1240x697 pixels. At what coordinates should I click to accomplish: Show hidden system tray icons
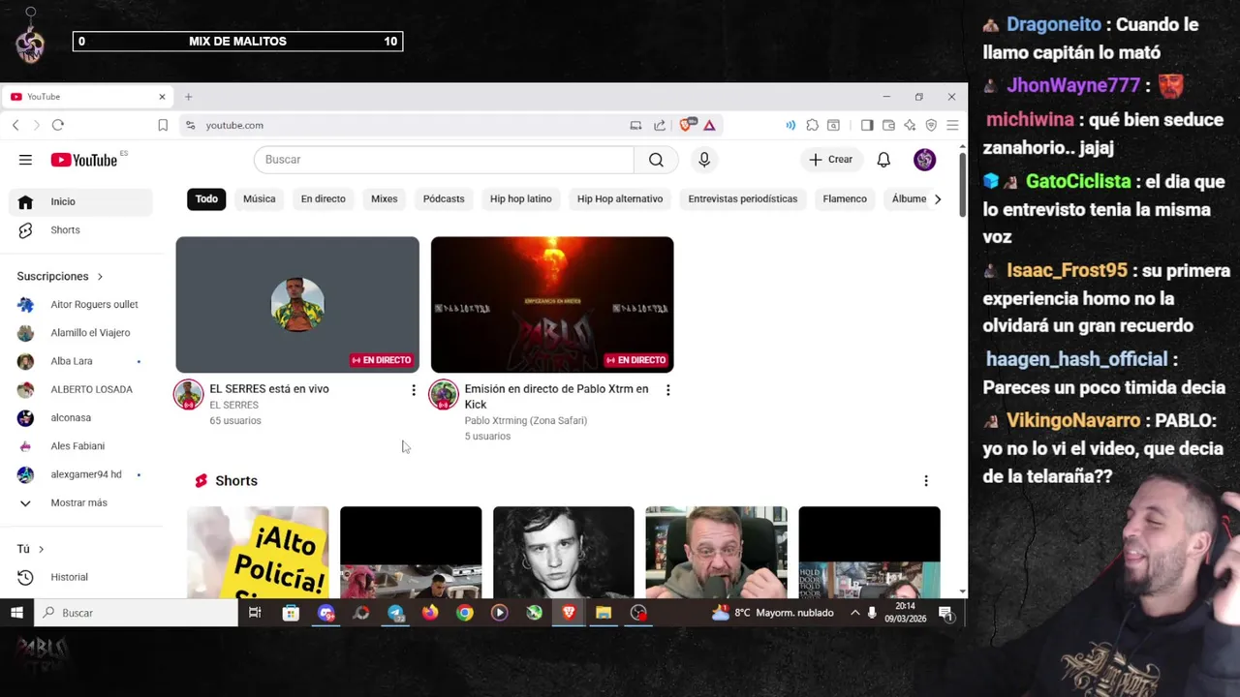854,613
